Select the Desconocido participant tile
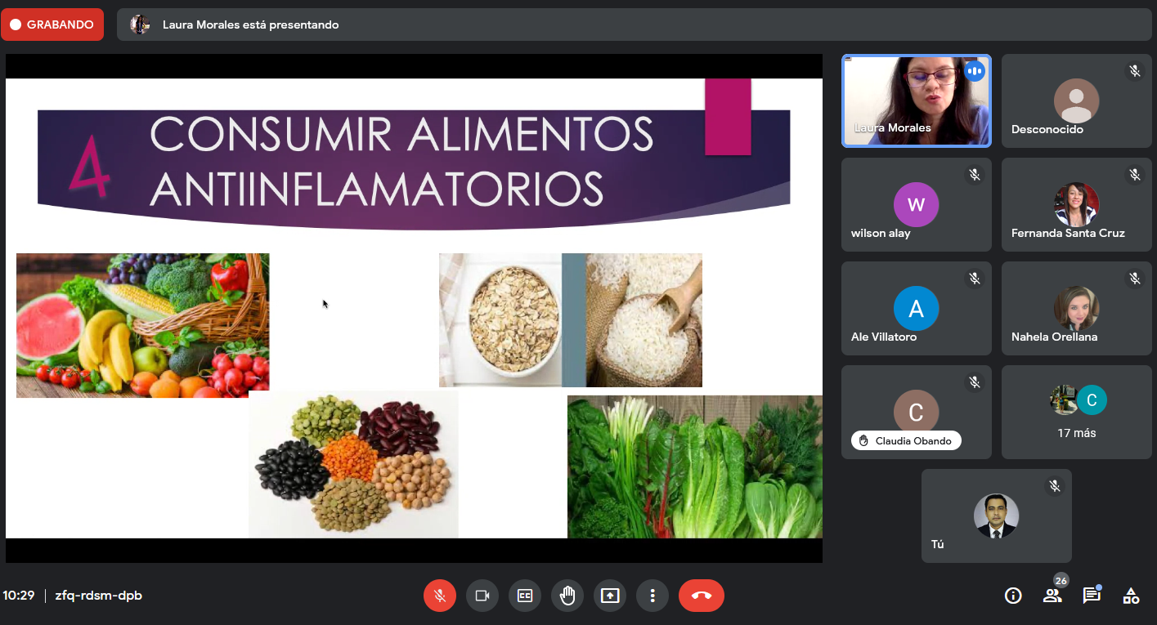 (1077, 100)
